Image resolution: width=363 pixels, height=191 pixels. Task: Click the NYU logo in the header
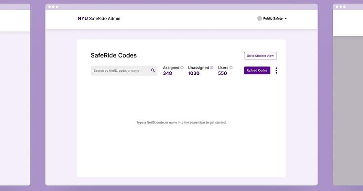pyautogui.click(x=83, y=19)
